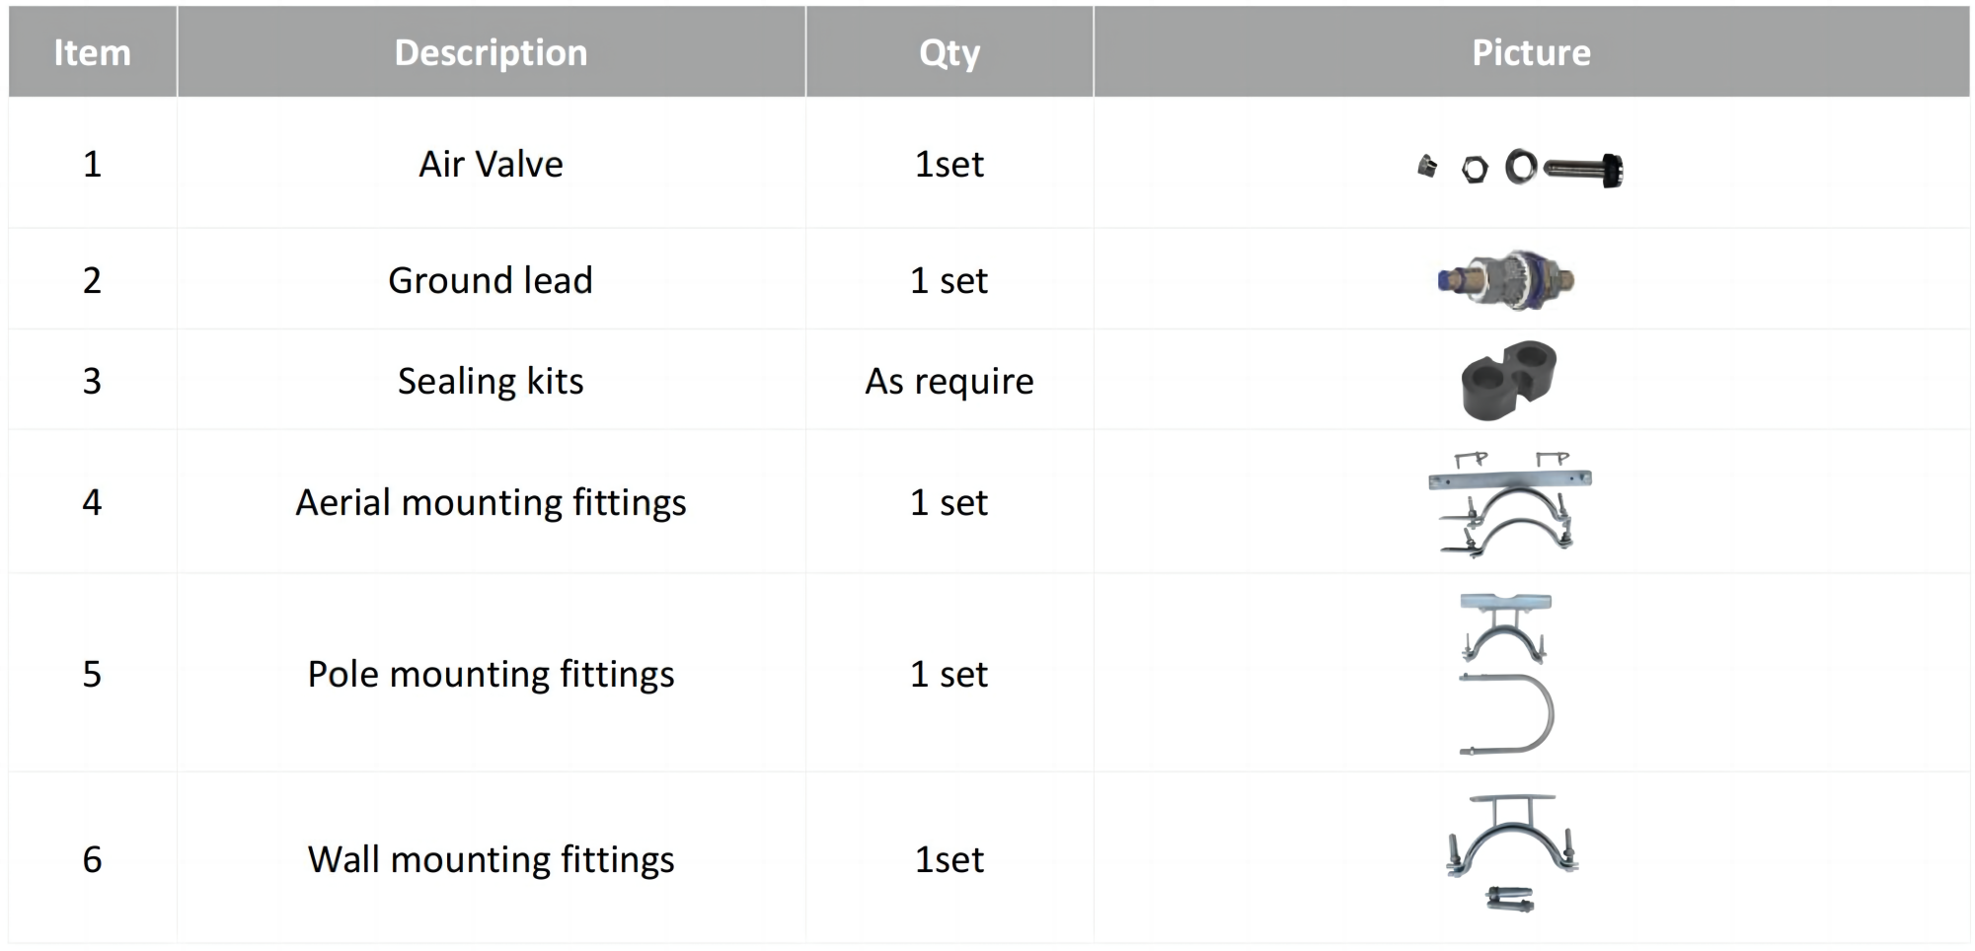Image resolution: width=1975 pixels, height=951 pixels.
Task: Select Aerial mounting fittings text
Action: click(x=491, y=503)
